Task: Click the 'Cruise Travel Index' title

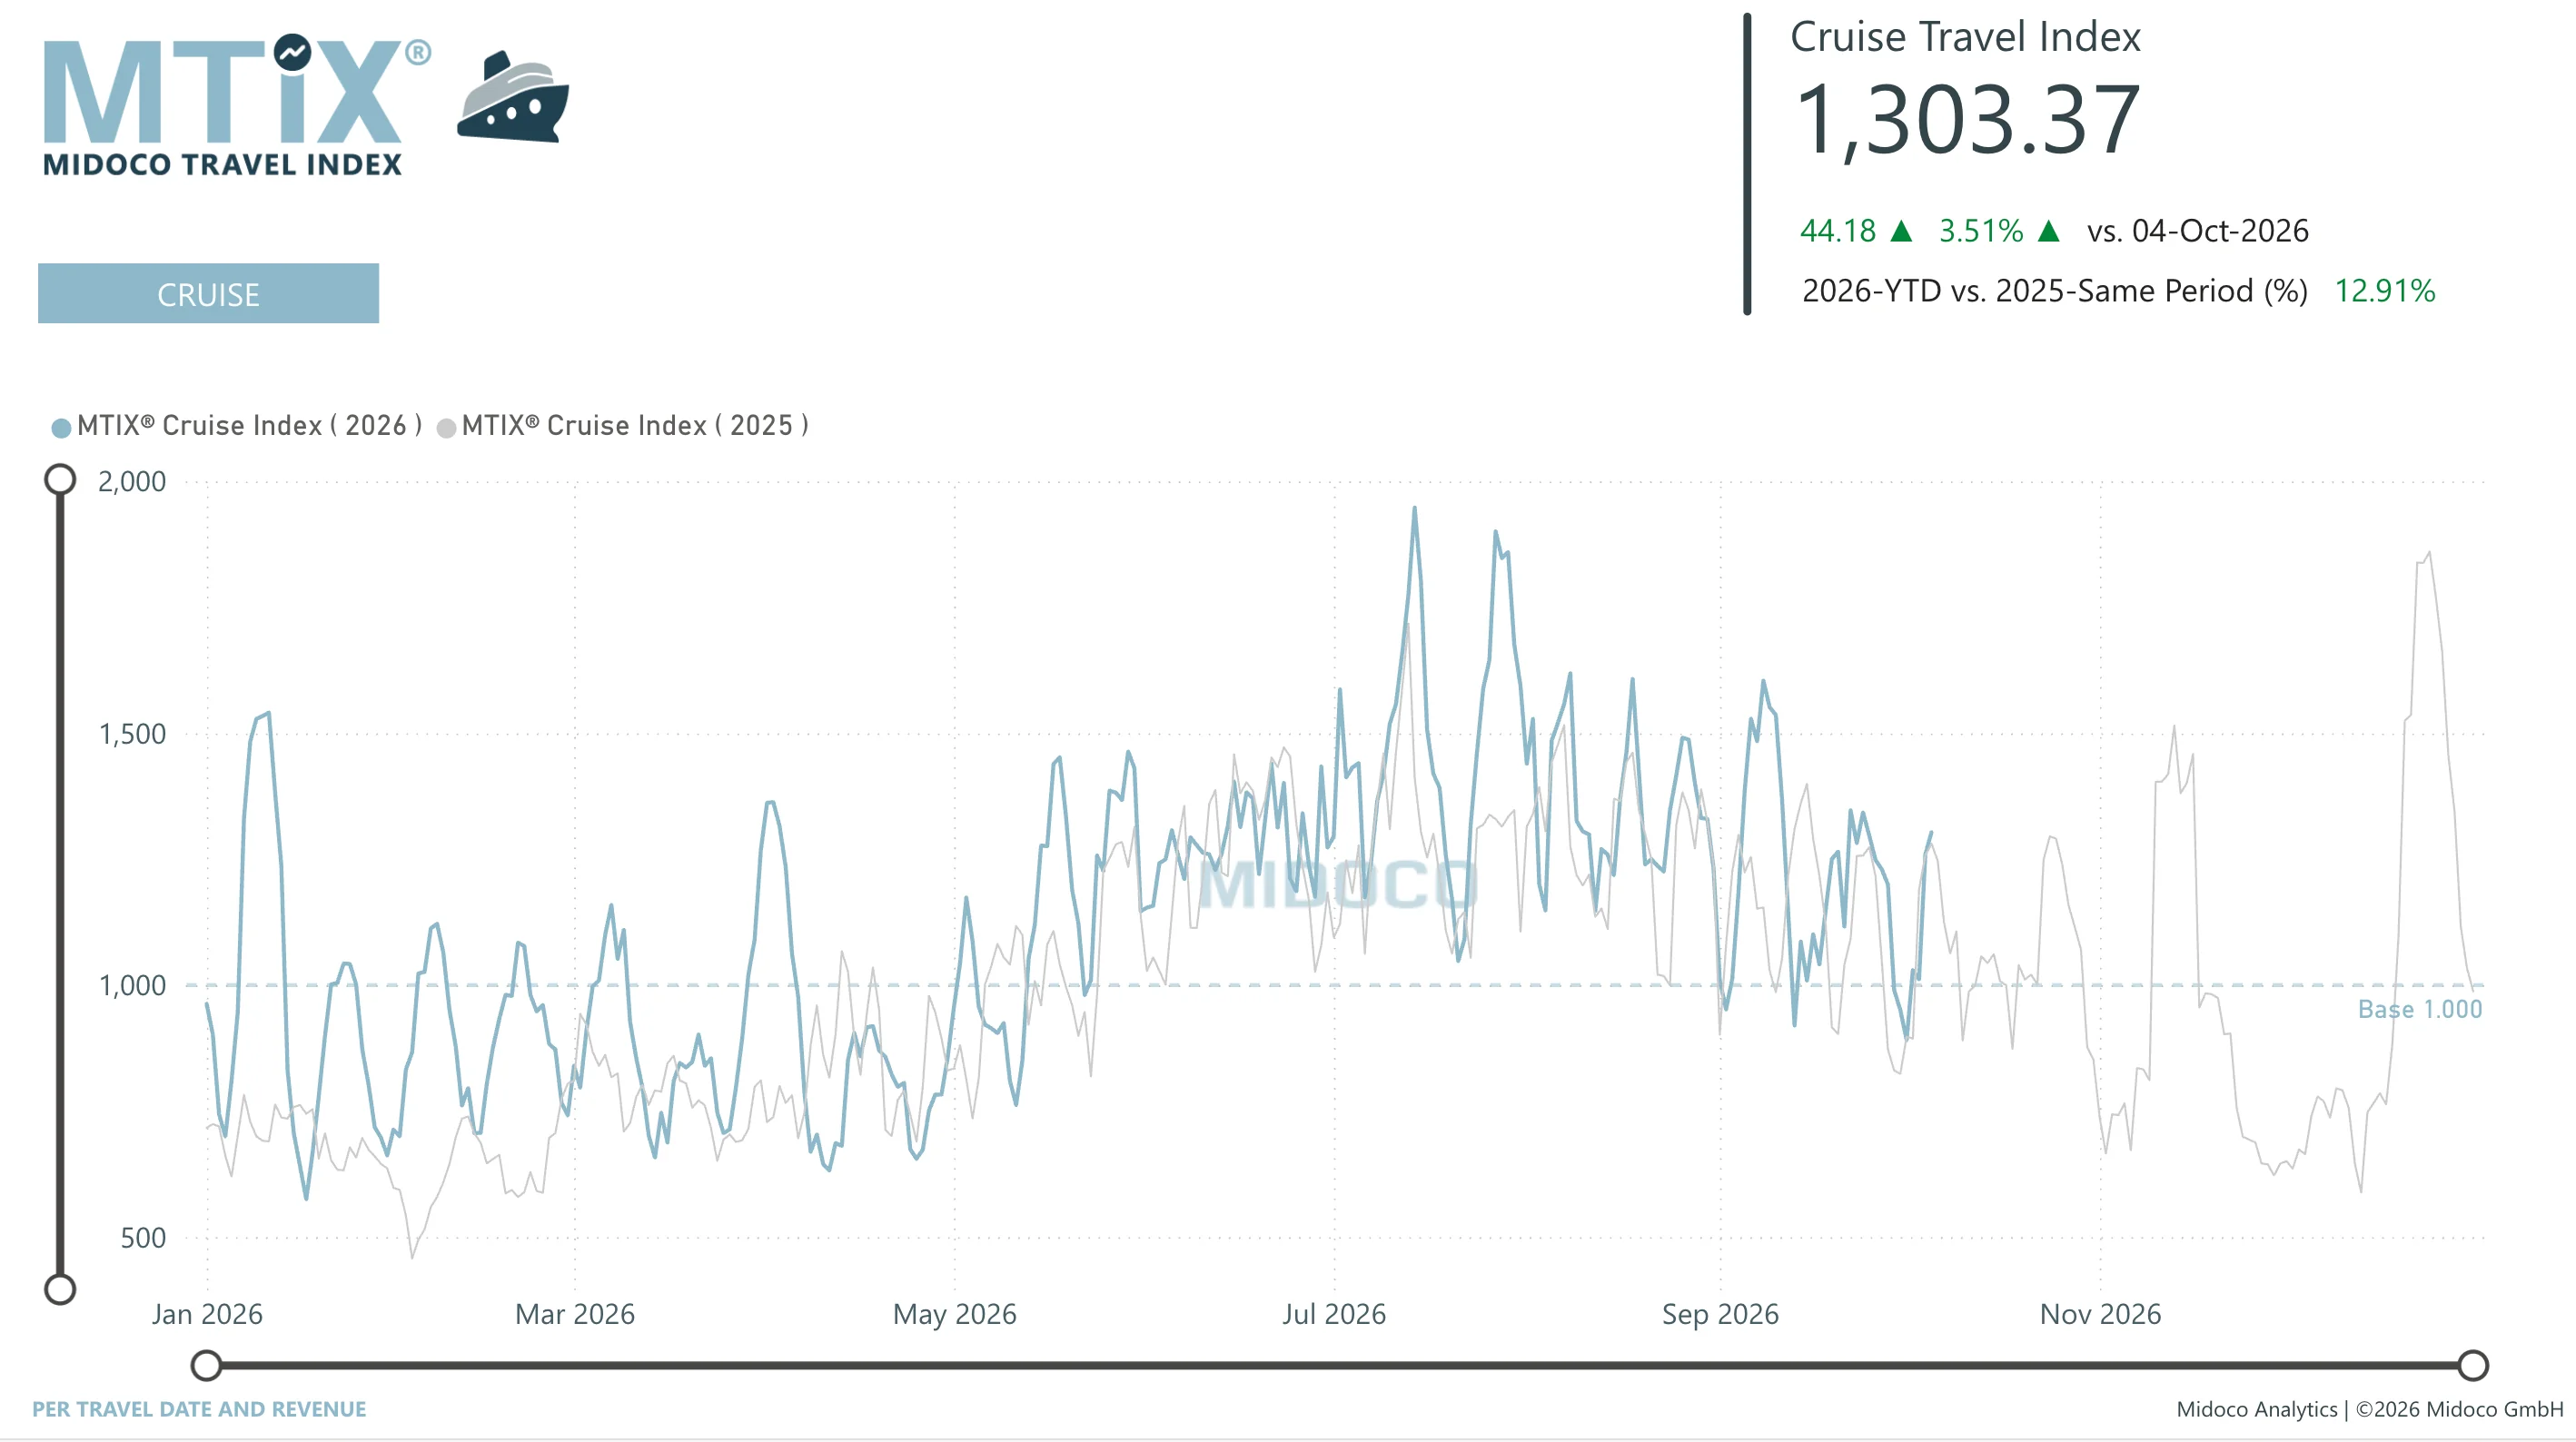Action: point(1965,37)
